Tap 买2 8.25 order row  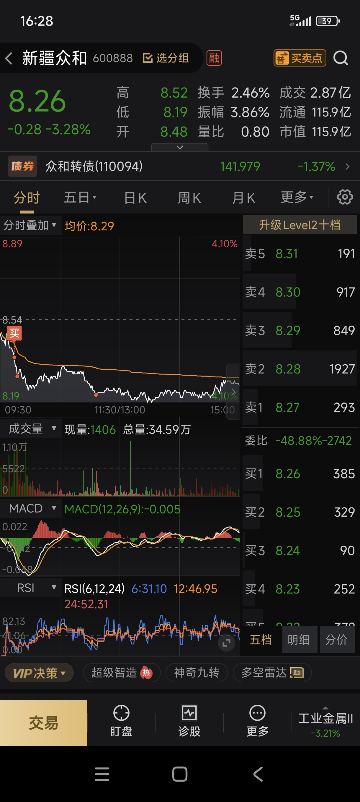(300, 512)
